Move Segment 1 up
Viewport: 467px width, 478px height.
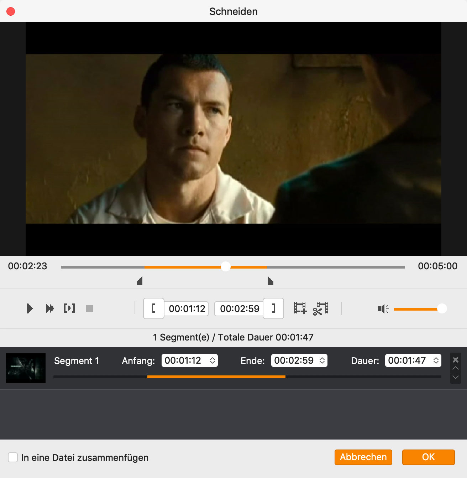[x=456, y=368]
